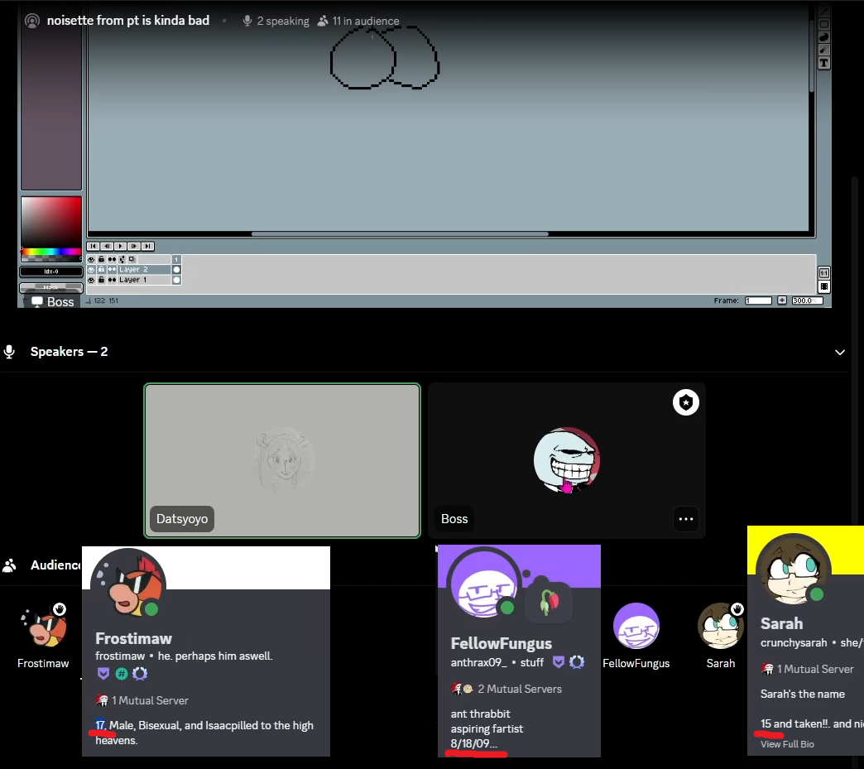Click the 300.0 zoom percentage field
864x769 pixels.
(807, 300)
